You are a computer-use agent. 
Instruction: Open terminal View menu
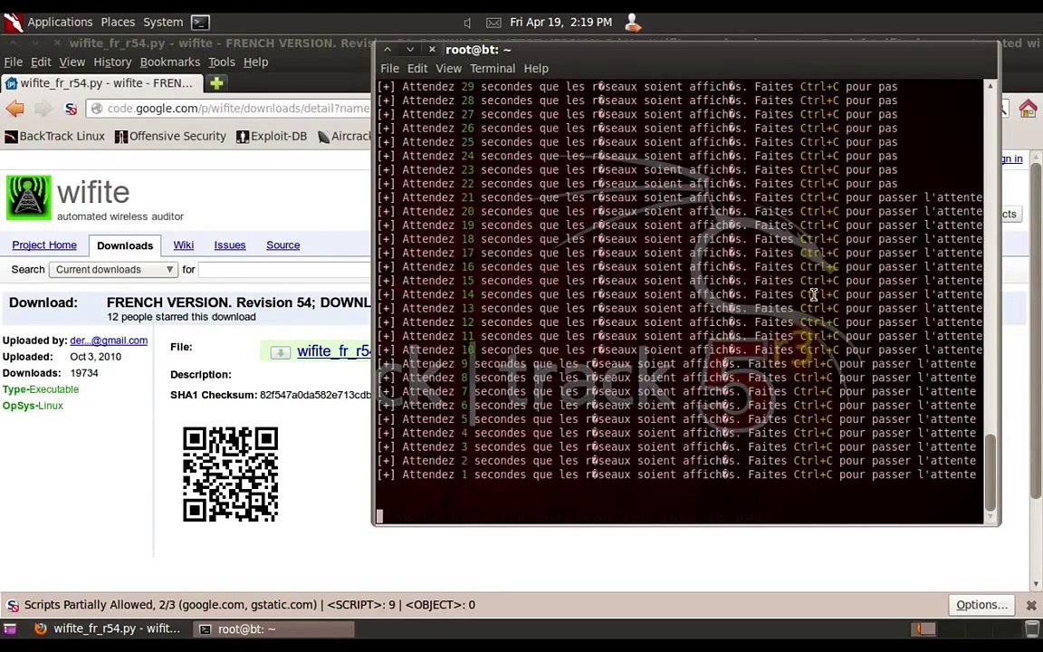tap(448, 69)
